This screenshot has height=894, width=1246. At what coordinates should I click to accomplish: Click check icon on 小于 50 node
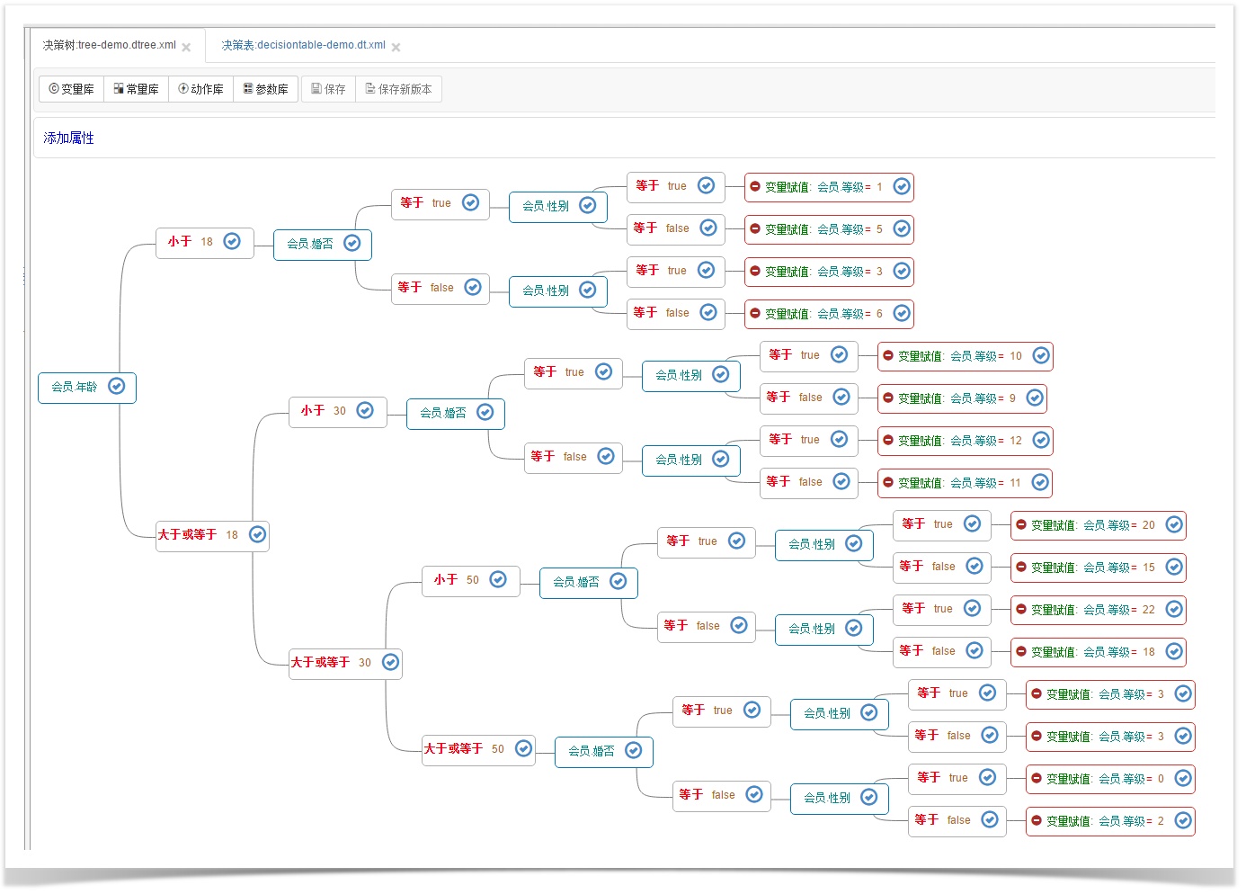coord(498,579)
